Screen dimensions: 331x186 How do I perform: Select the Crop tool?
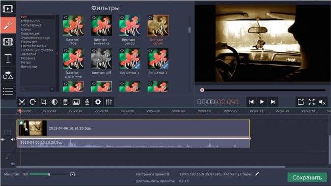tap(43, 102)
